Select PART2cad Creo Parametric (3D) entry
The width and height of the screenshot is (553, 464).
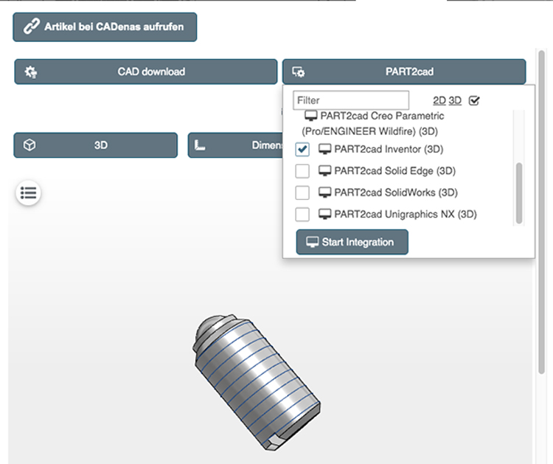tap(372, 123)
